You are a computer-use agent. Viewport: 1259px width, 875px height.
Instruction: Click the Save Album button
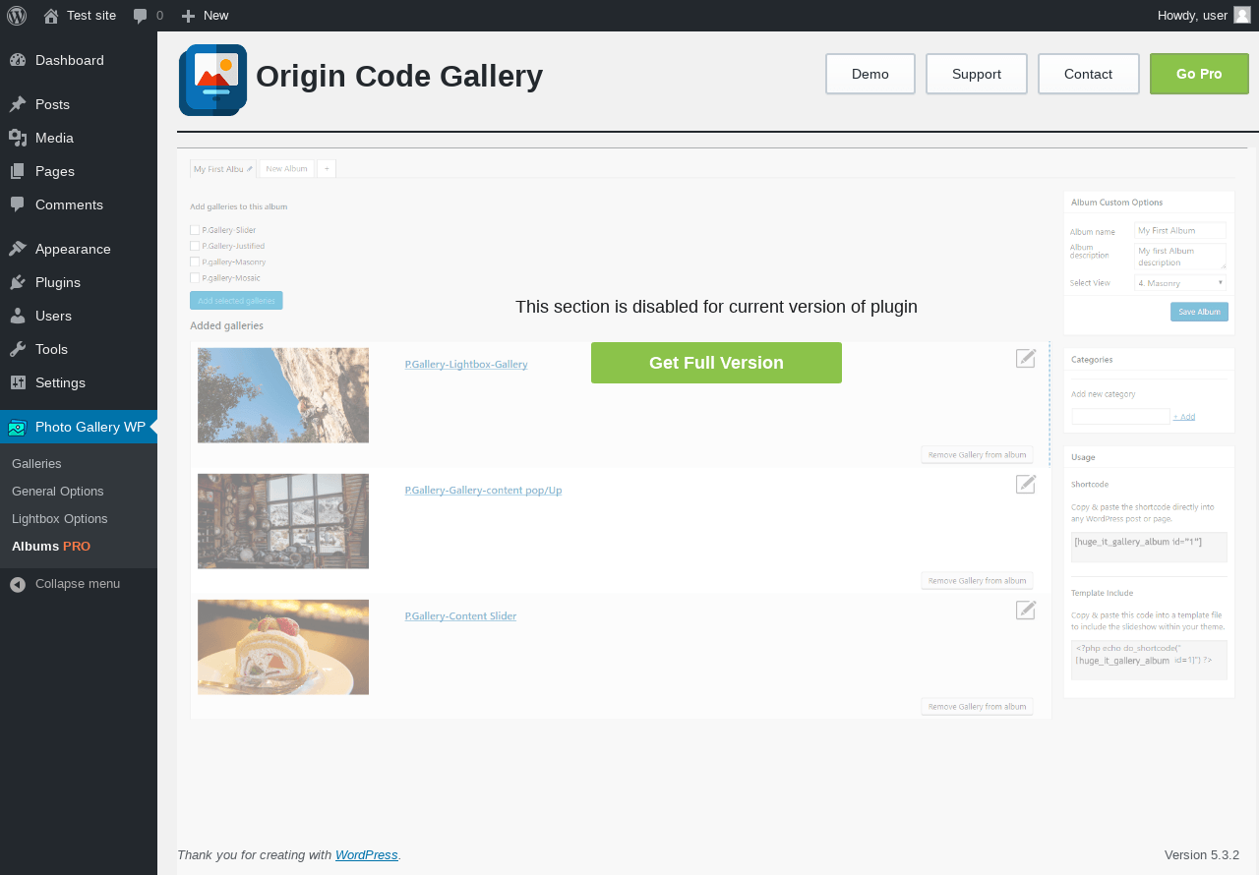point(1199,312)
